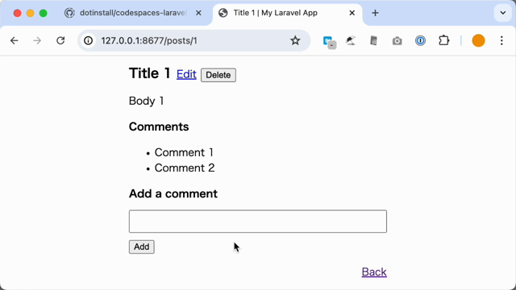Image resolution: width=516 pixels, height=290 pixels.
Task: Follow the Back link
Action: click(374, 272)
